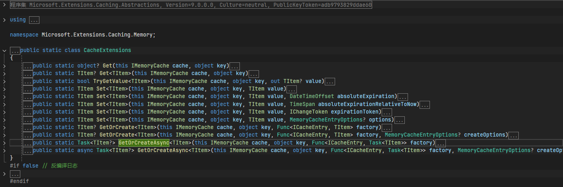
Task: Expand fold chevron for GetOrCreate ending with factory)
Action: click(x=4, y=127)
